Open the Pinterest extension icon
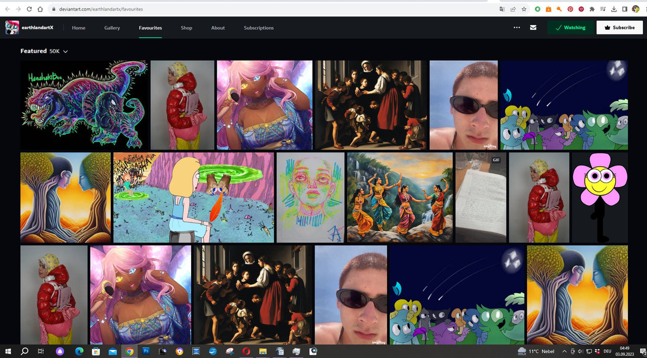 point(570,9)
